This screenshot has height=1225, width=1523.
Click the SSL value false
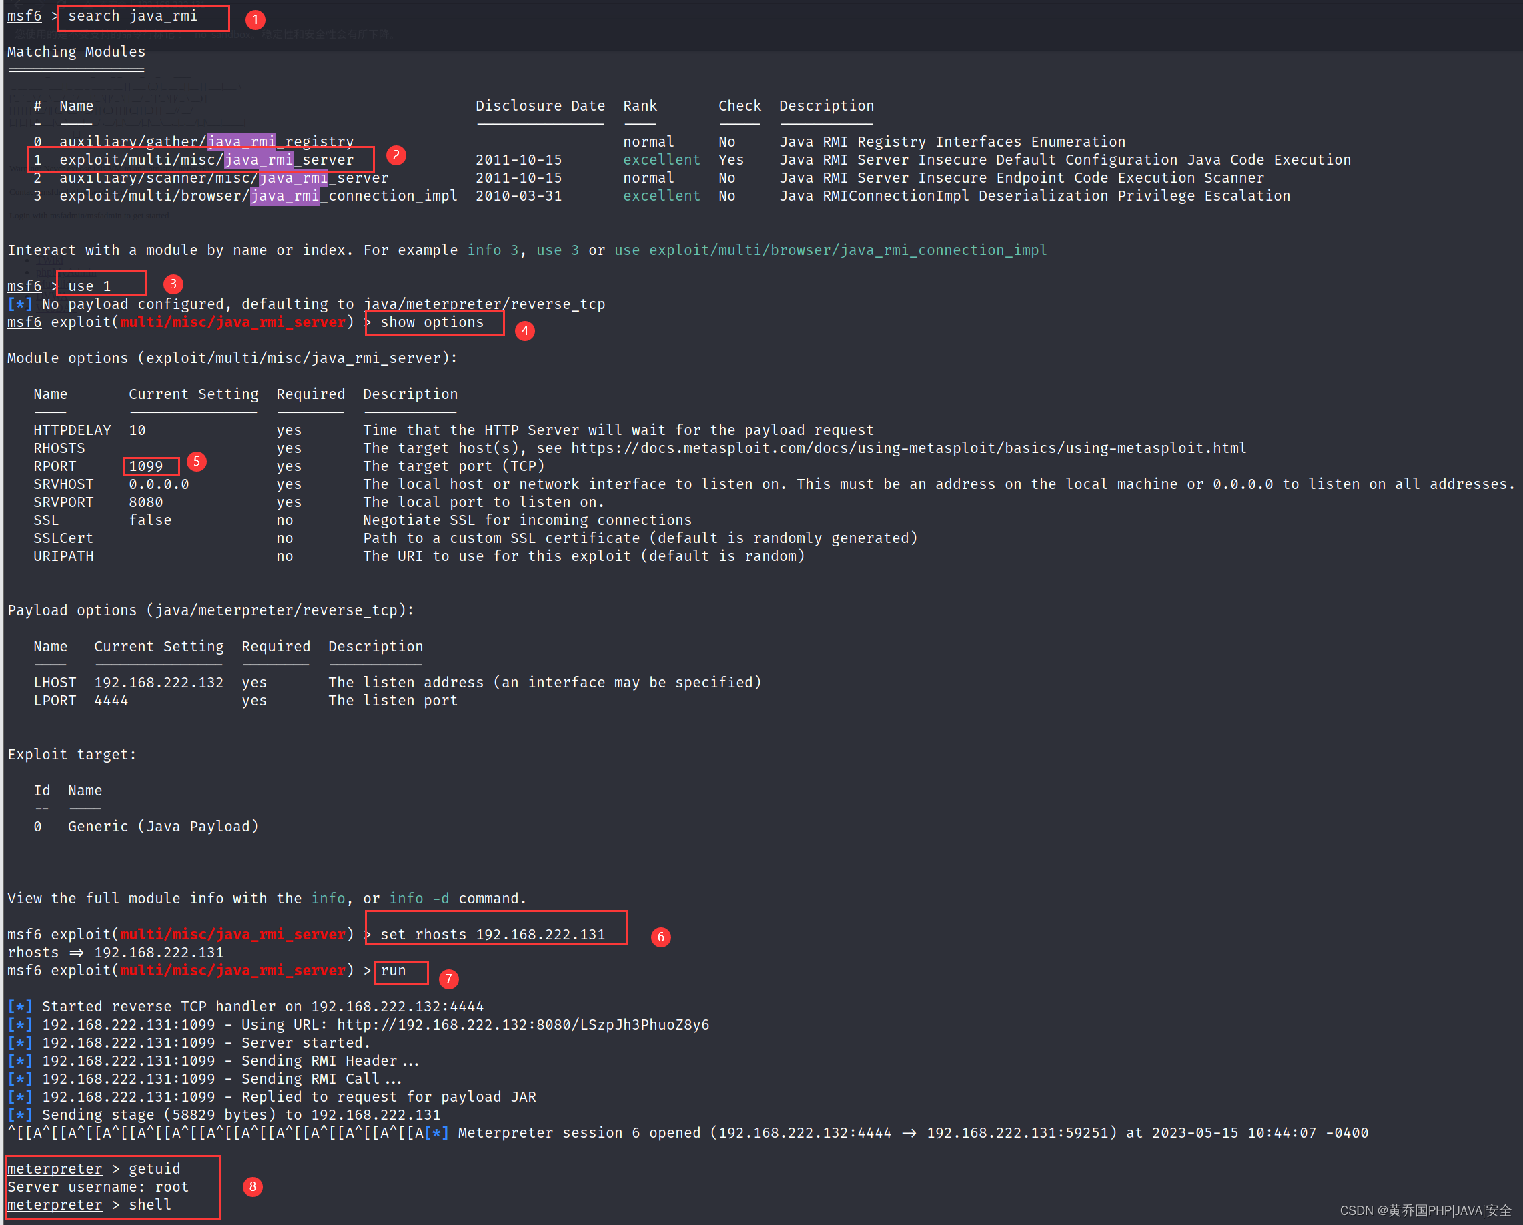pyautogui.click(x=151, y=520)
